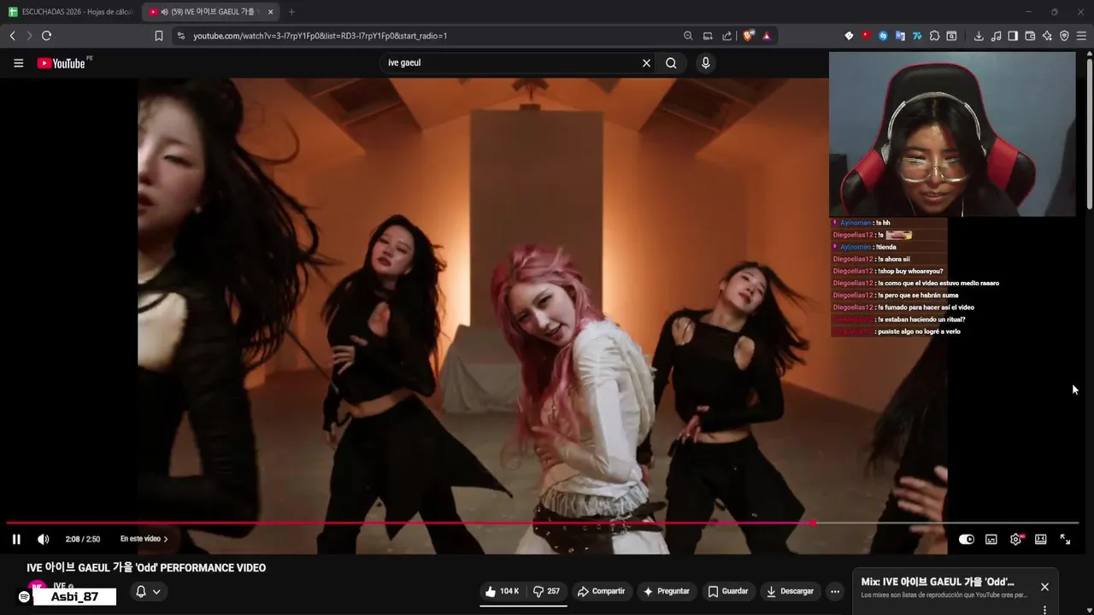Open browser downloads
Image resolution: width=1094 pixels, height=615 pixels.
click(979, 36)
